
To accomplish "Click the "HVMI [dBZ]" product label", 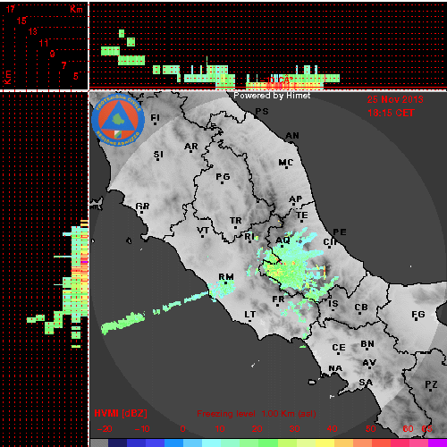I will point(121,413).
